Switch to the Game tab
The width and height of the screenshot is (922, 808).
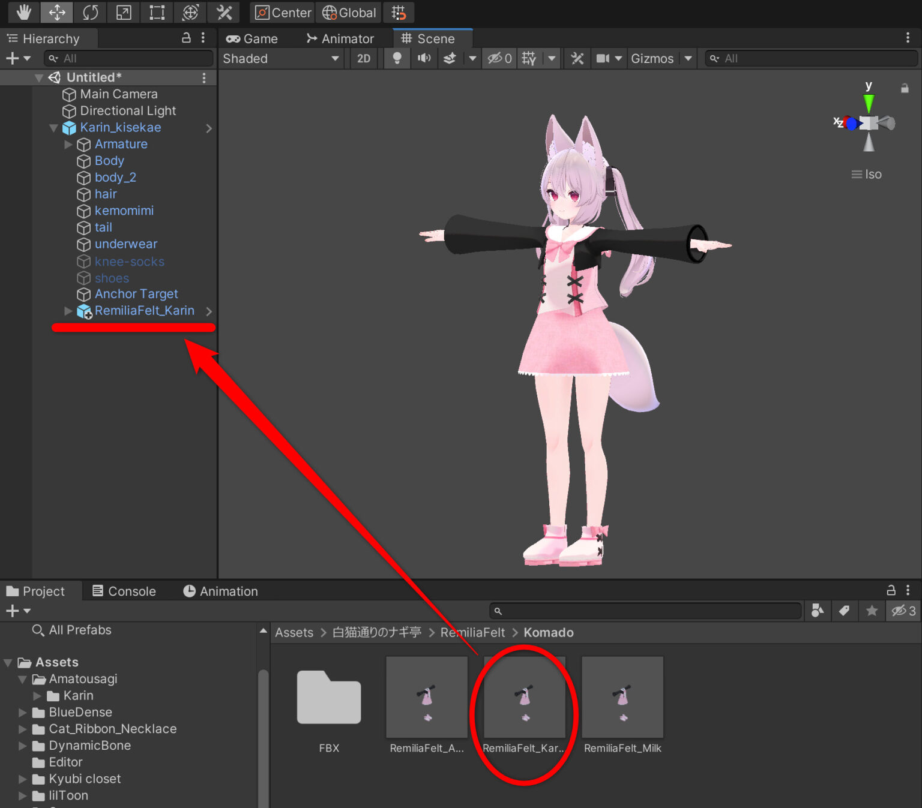click(252, 38)
